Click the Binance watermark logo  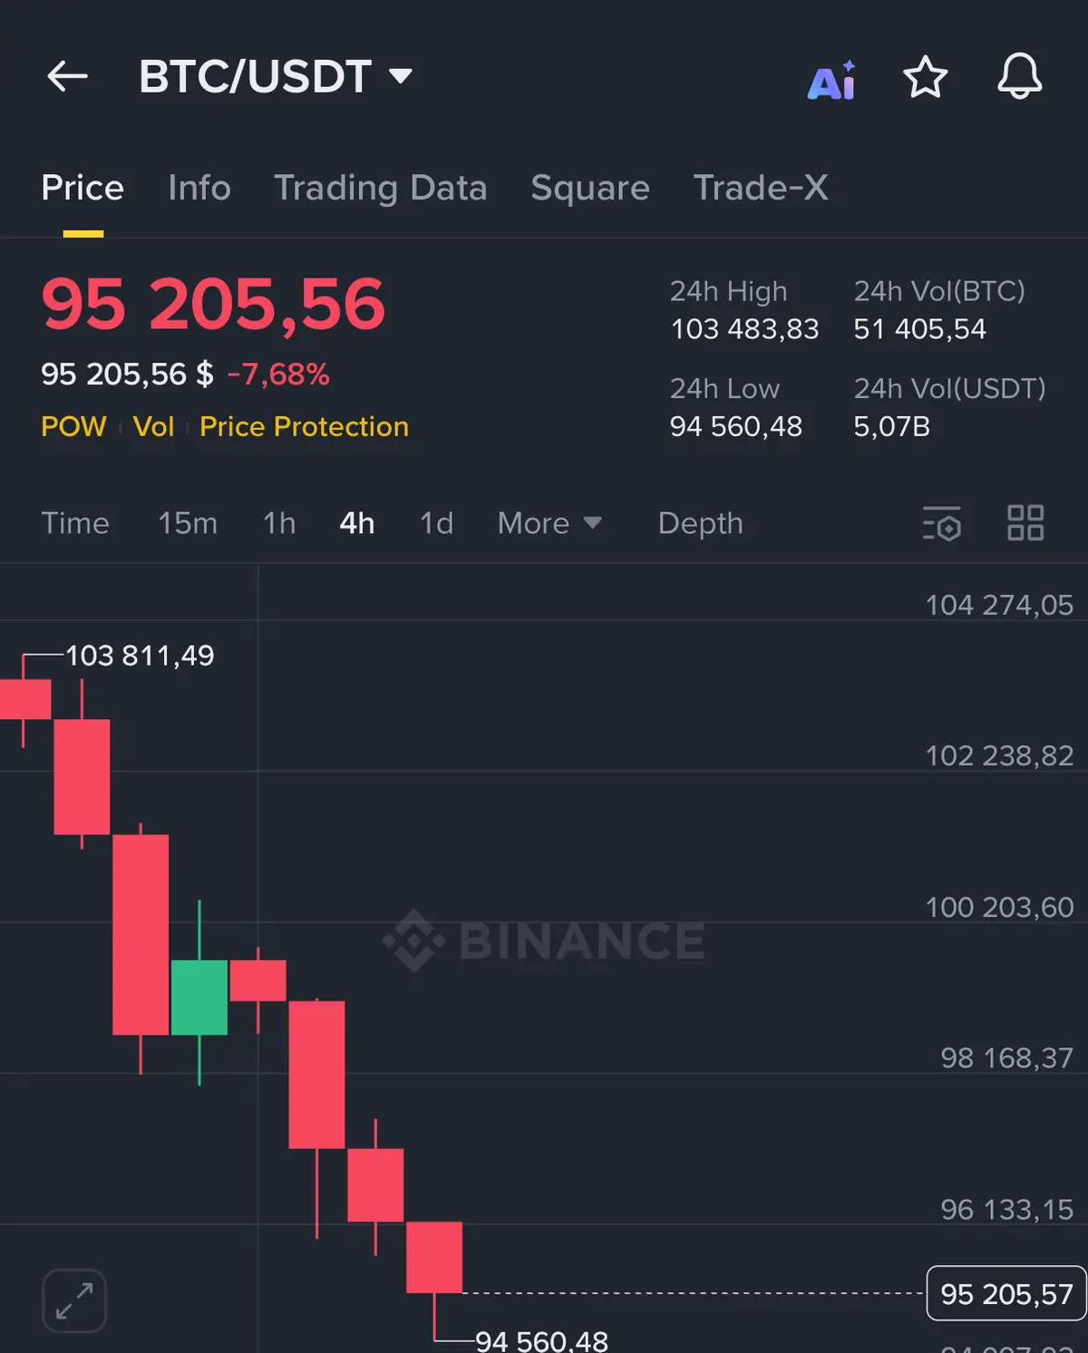click(x=544, y=940)
